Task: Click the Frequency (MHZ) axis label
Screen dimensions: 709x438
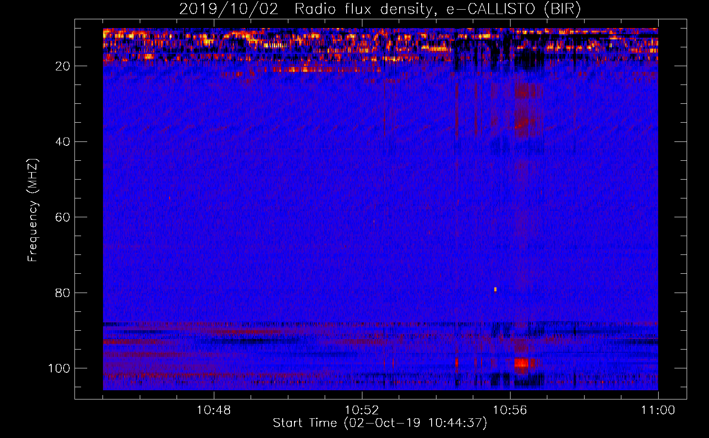Action: [33, 210]
